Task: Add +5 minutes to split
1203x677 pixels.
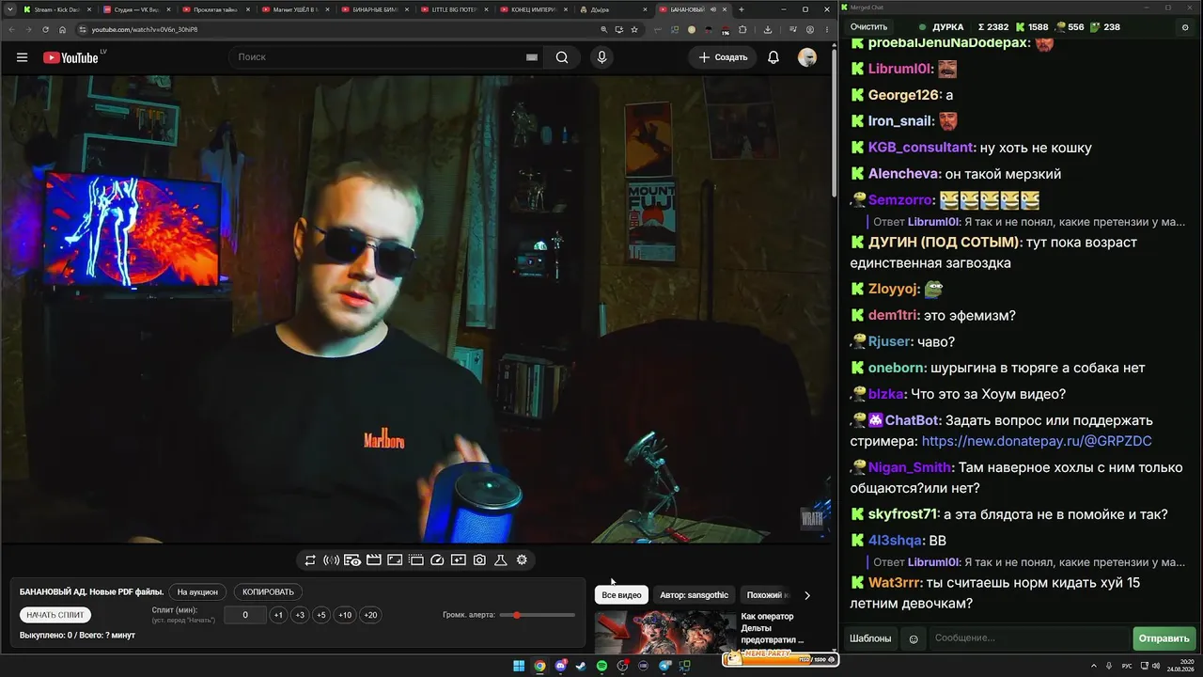Action: (x=321, y=615)
